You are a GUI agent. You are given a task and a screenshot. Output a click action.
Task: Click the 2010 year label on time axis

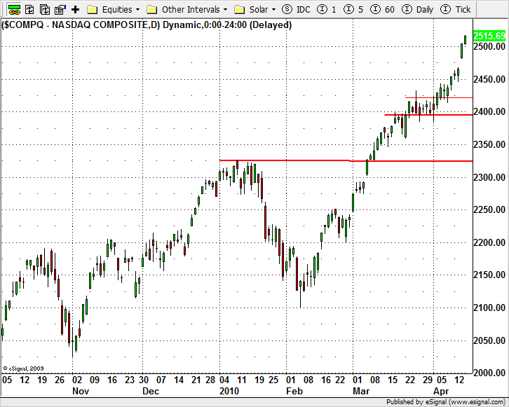pyautogui.click(x=229, y=391)
